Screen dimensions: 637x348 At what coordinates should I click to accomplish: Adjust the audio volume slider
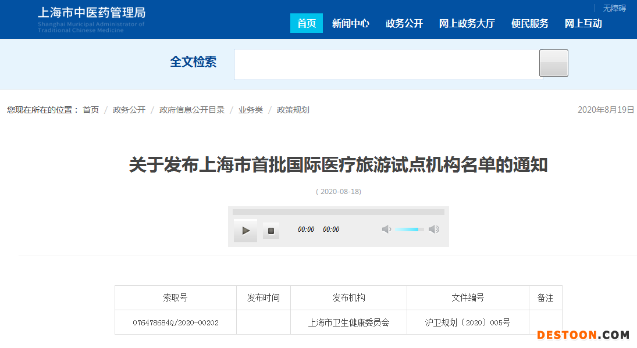pyautogui.click(x=410, y=229)
